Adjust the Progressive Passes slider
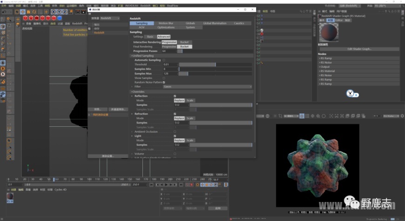The image size is (405, 221). [216, 51]
